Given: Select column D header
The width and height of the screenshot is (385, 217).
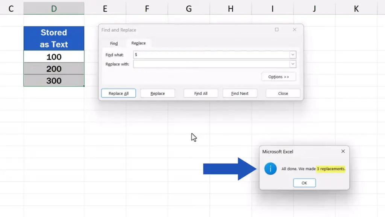Looking at the screenshot, I should coord(54,9).
